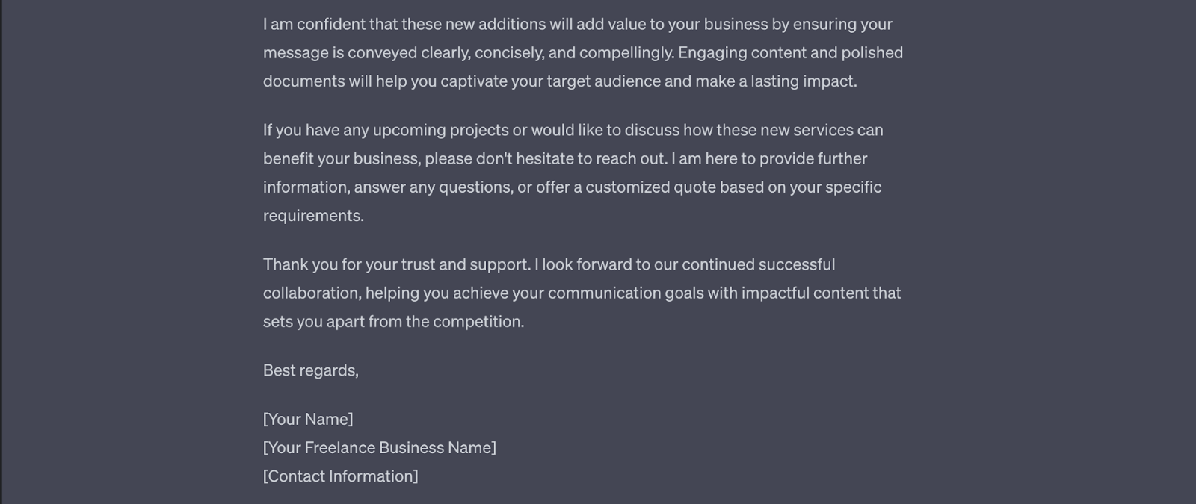Click the phrase 'please don't hesitate to reach out'
Image resolution: width=1196 pixels, height=504 pixels.
tap(544, 158)
